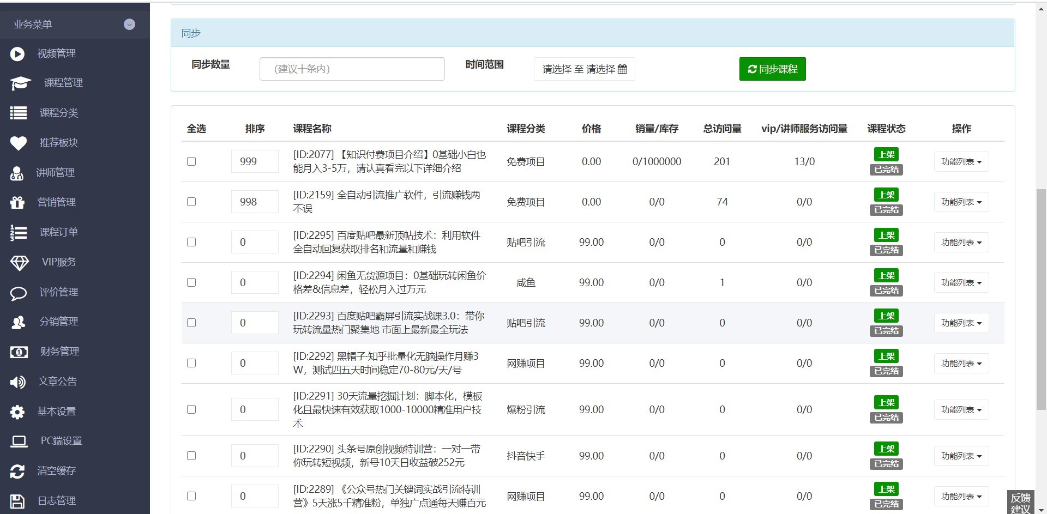
Task: Click the 抖音快手 category cell
Action: pos(526,456)
